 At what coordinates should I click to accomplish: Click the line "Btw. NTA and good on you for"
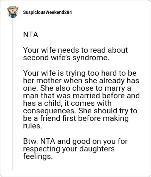point(75,141)
